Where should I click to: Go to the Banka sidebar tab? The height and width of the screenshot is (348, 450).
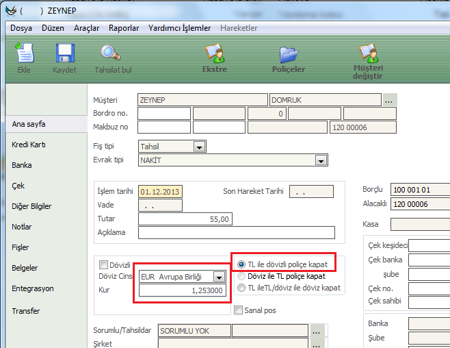coord(22,165)
